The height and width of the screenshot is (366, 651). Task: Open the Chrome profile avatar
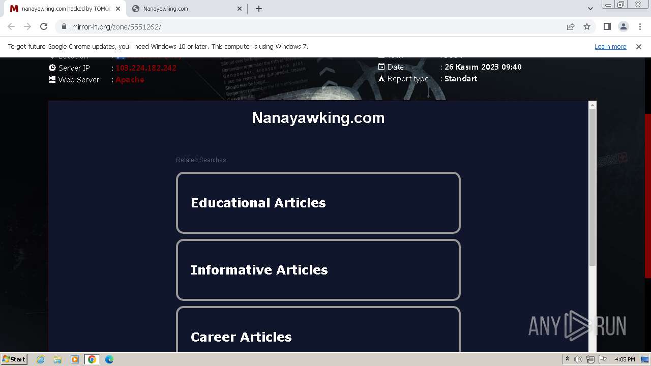click(x=623, y=26)
